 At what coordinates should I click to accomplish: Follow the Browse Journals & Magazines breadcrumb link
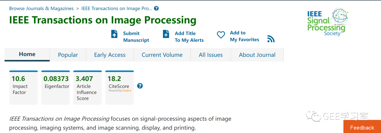(x=41, y=8)
